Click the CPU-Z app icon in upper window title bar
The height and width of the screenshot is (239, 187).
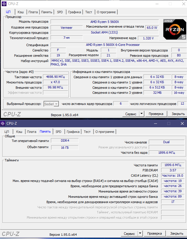[4, 4]
